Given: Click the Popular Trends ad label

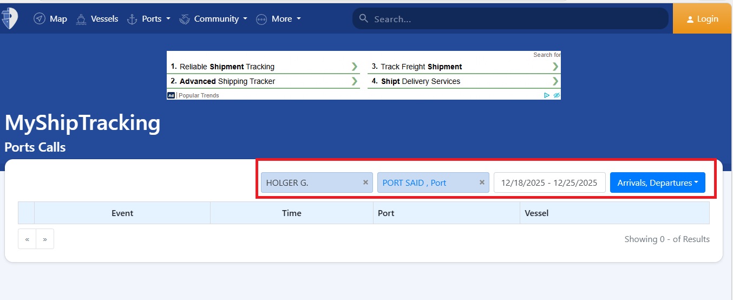Looking at the screenshot, I should [x=199, y=95].
